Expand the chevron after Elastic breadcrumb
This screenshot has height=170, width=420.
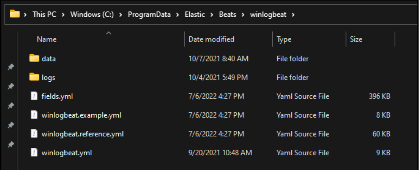coord(212,14)
